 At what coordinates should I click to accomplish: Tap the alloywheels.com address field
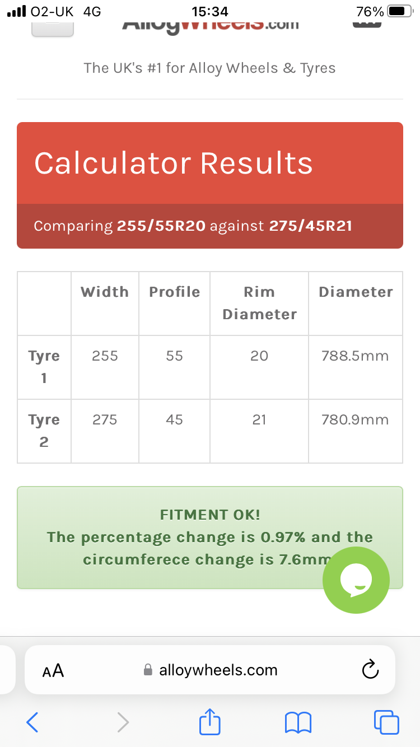pyautogui.click(x=218, y=670)
